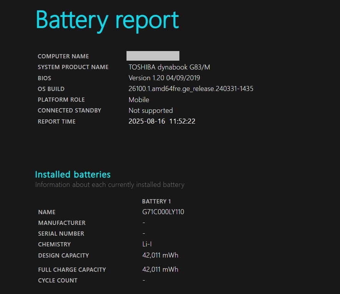The height and width of the screenshot is (294, 340).
Task: Select the TOSHIBA dynabook G83/M product name
Action: (169, 67)
